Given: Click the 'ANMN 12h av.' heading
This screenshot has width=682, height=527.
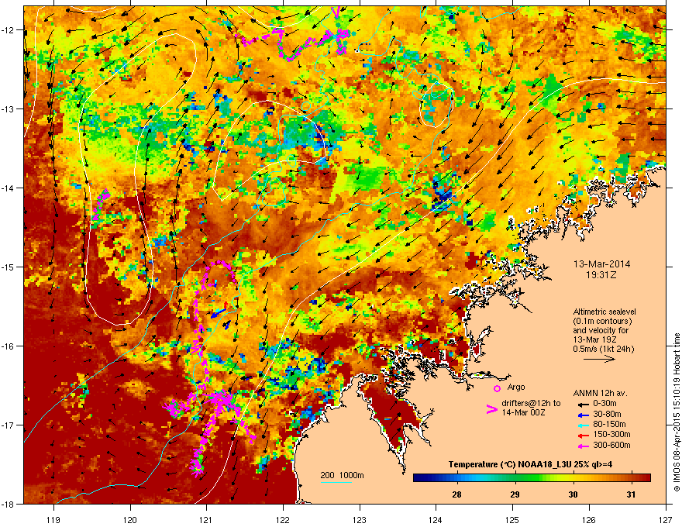Looking at the screenshot, I should (x=600, y=394).
